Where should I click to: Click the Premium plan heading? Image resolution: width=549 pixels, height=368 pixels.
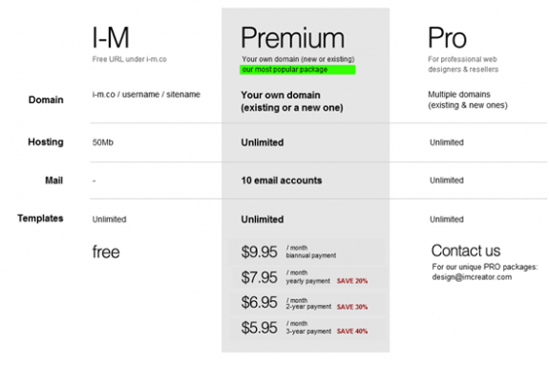pyautogui.click(x=293, y=38)
